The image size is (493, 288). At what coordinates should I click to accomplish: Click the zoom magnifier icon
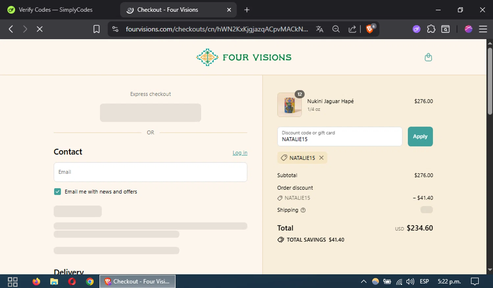pos(336,29)
